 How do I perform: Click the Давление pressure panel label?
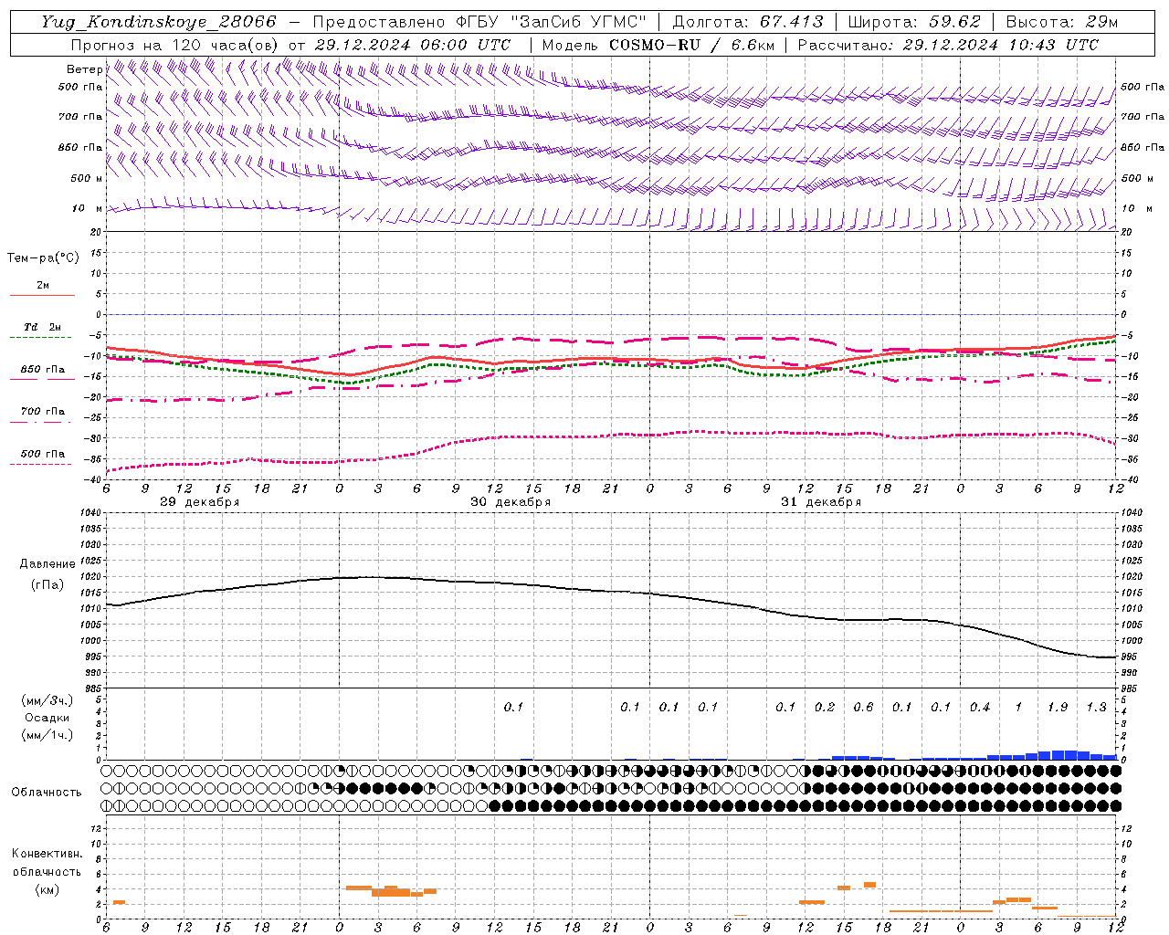point(47,564)
